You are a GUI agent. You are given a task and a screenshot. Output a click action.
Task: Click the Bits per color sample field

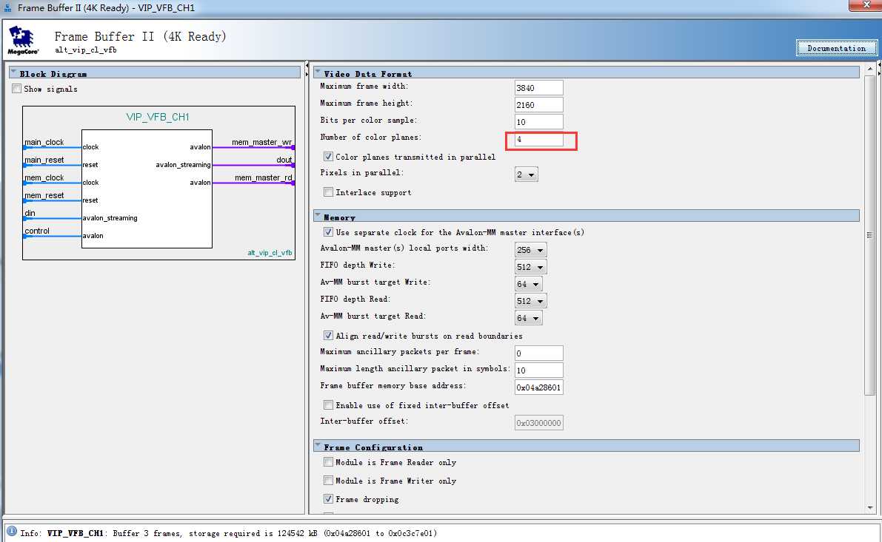[x=539, y=122]
